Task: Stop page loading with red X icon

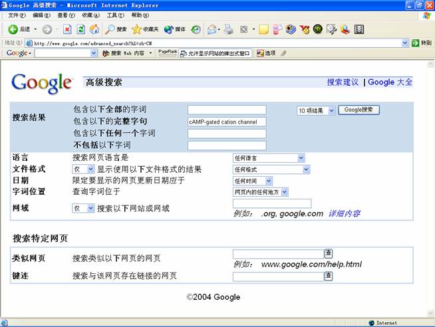Action: [67, 29]
